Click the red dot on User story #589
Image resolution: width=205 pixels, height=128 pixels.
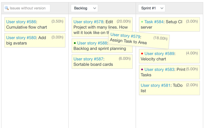point(142,54)
